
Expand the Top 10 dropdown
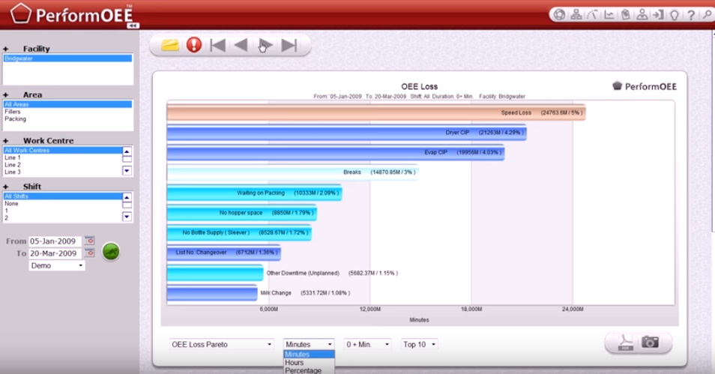point(420,344)
